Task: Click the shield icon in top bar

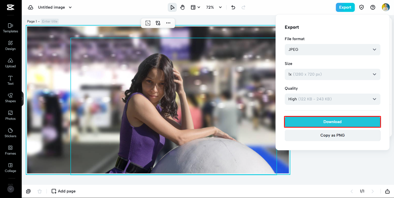Action: pyautogui.click(x=362, y=7)
